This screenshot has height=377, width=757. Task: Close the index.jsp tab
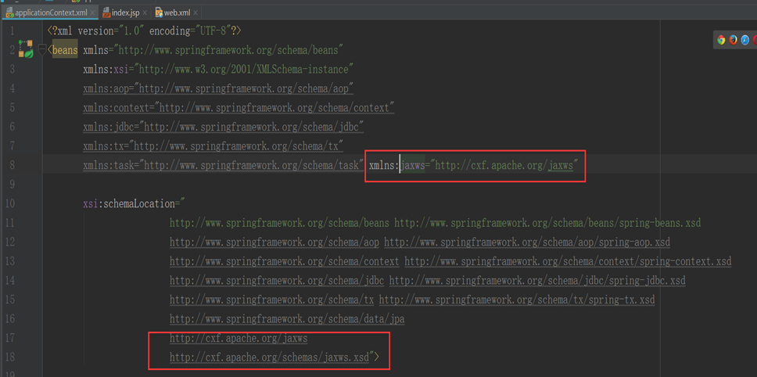[145, 13]
